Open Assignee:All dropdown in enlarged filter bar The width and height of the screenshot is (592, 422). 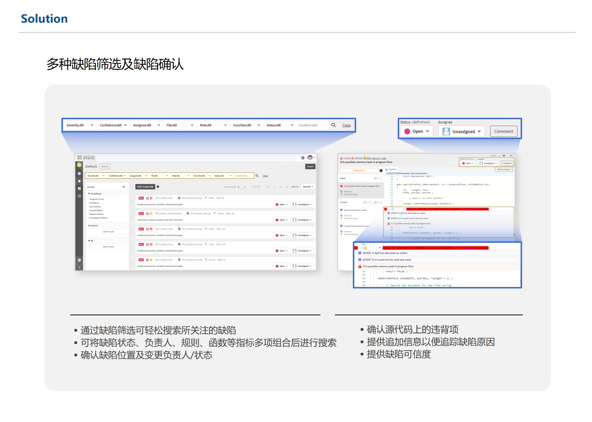point(146,125)
